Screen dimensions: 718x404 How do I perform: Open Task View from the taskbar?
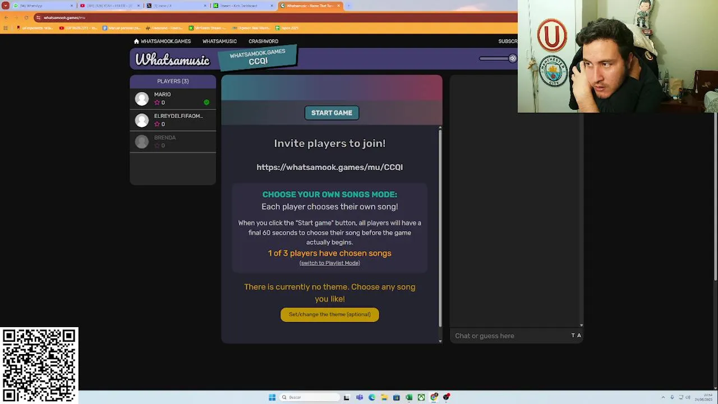click(347, 397)
